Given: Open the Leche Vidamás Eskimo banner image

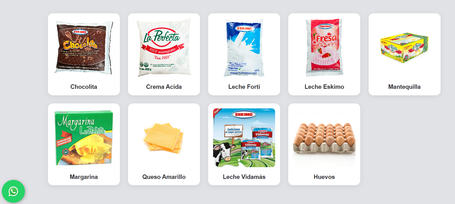Looking at the screenshot, I should click(x=244, y=138).
